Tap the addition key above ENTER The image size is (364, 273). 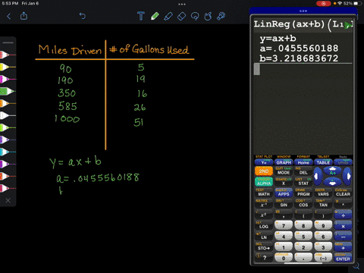343,248
